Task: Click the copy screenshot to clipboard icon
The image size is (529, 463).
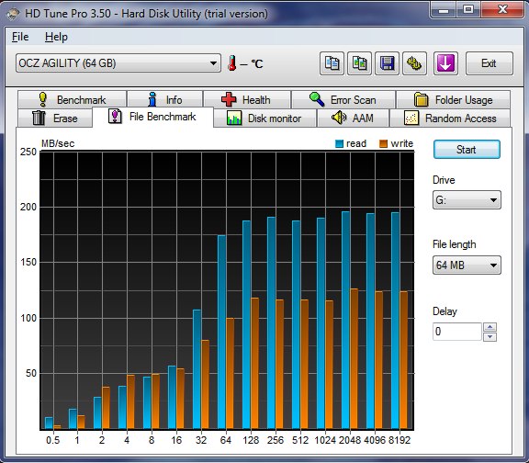Action: pos(360,63)
